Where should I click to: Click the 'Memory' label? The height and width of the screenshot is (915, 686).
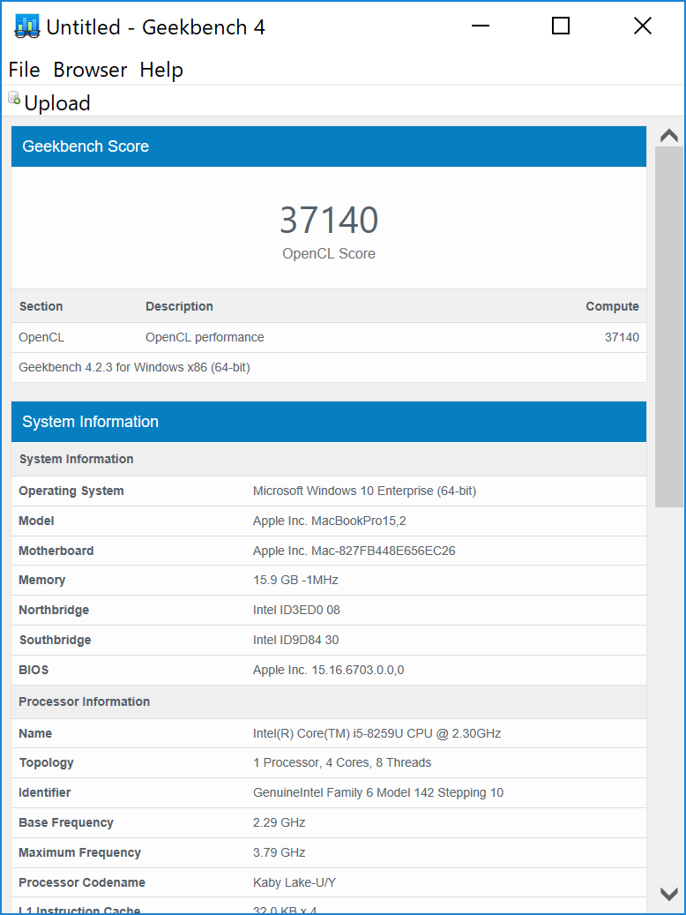42,580
